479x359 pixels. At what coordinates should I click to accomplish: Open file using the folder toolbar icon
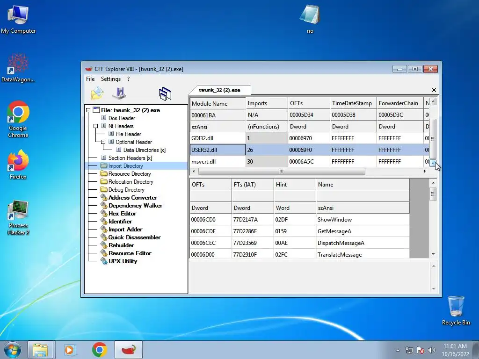[x=97, y=93]
